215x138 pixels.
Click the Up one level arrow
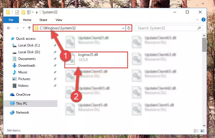click(x=29, y=28)
